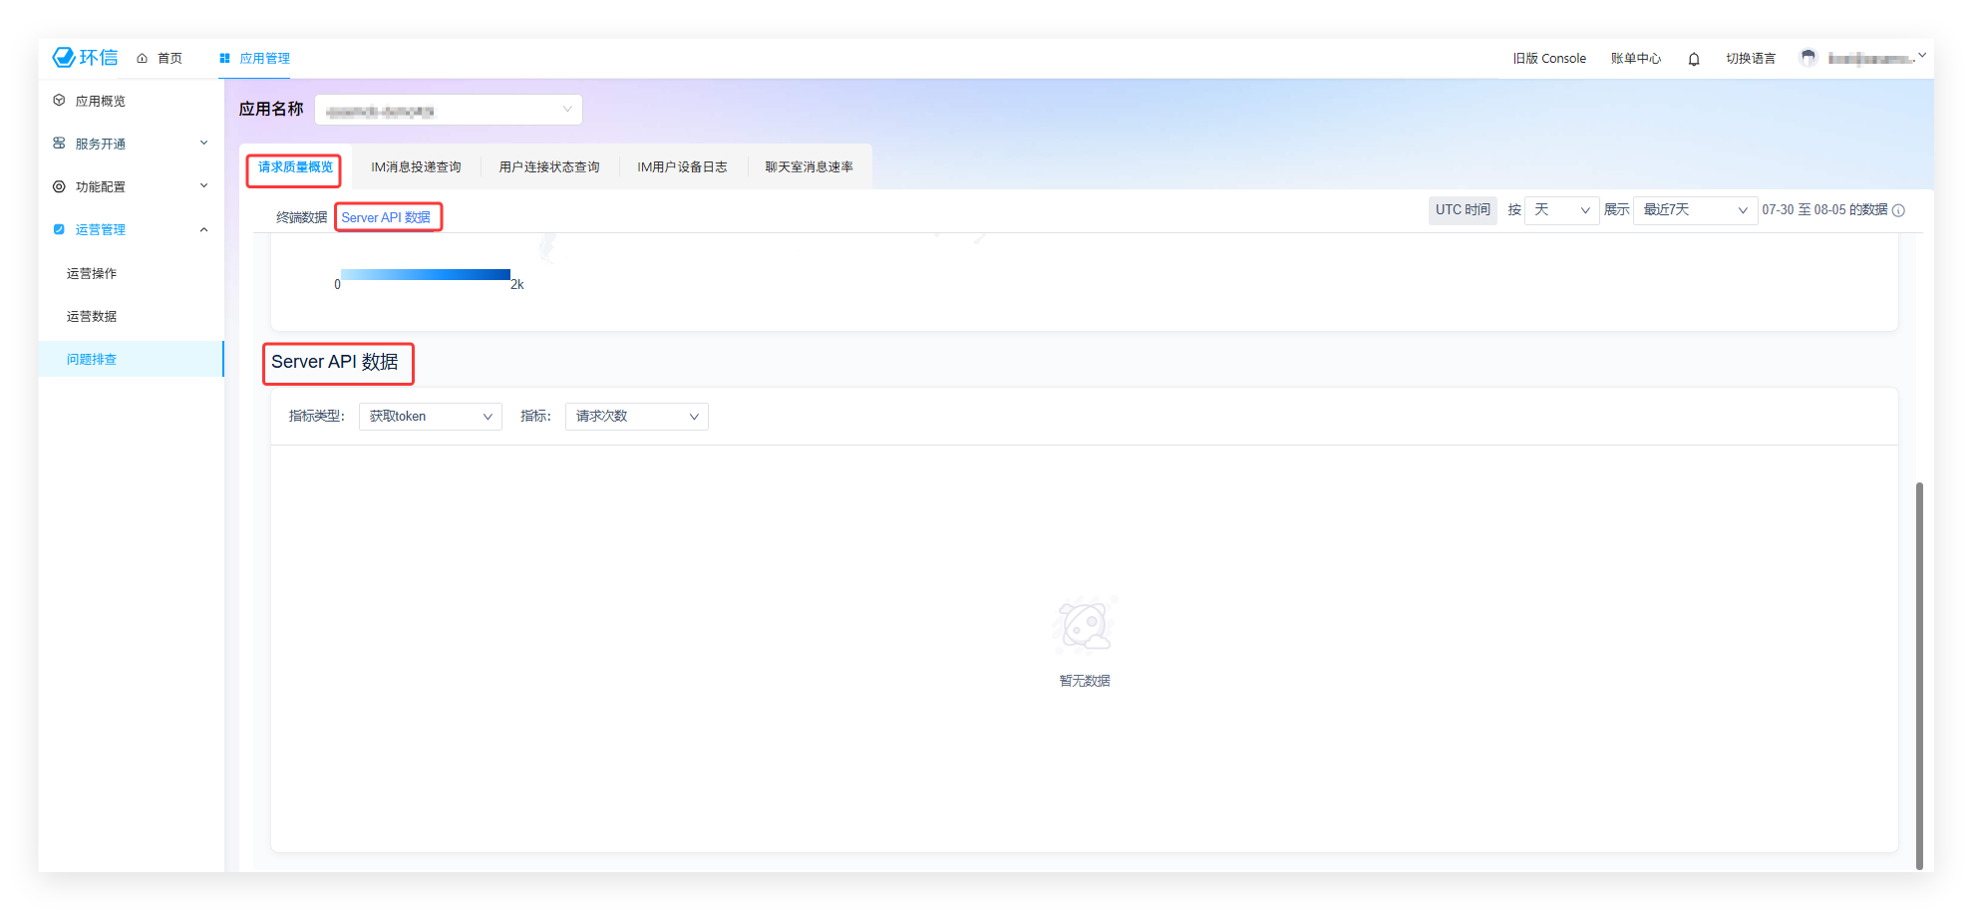This screenshot has width=1972, height=910.
Task: Click the 服务开通 sidebar icon
Action: 59,144
